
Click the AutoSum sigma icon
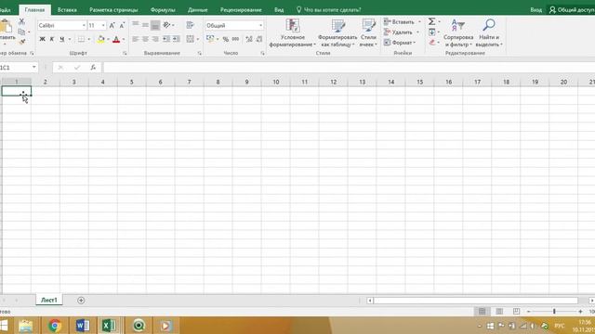tap(431, 21)
